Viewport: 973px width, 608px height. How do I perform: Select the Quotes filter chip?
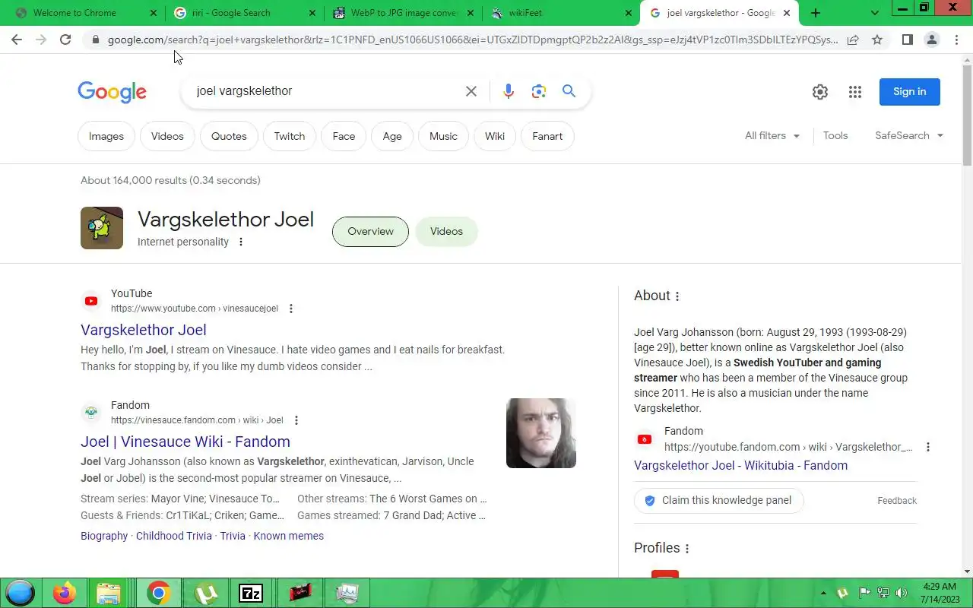tap(229, 136)
